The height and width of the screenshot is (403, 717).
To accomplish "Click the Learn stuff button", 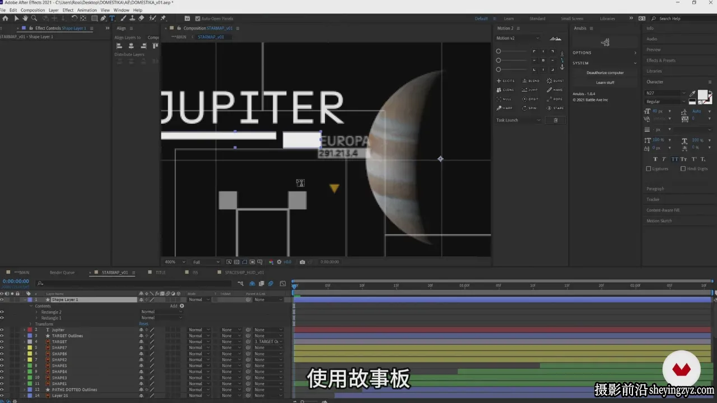I will [605, 82].
